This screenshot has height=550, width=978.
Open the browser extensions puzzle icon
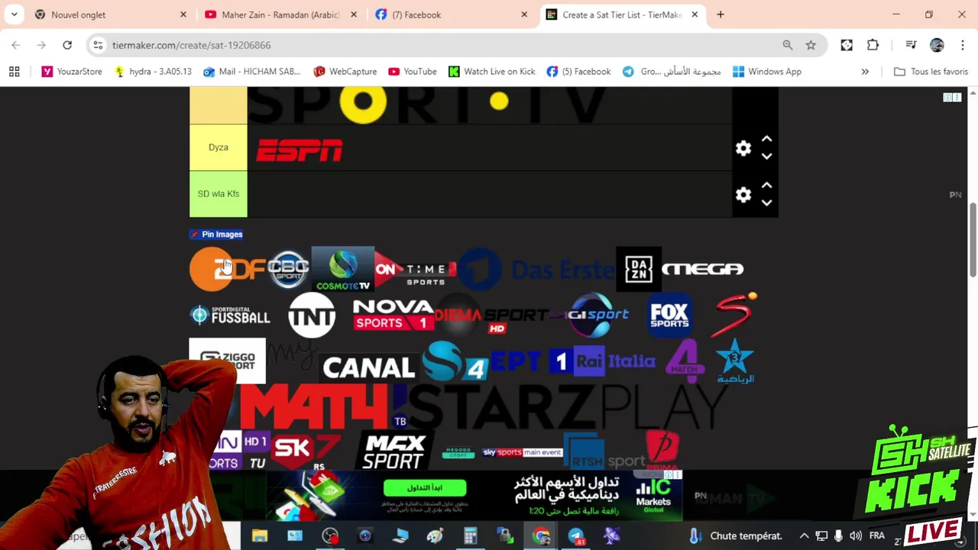pyautogui.click(x=873, y=45)
